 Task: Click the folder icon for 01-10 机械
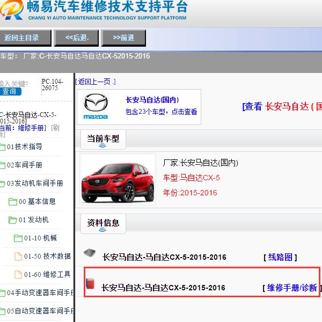(x=18, y=238)
